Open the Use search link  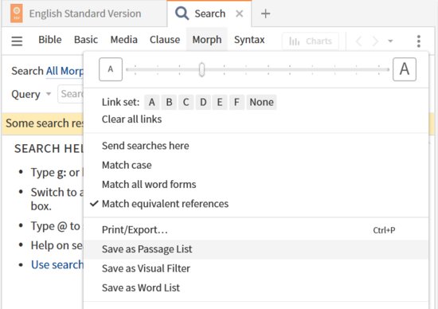[x=57, y=264]
